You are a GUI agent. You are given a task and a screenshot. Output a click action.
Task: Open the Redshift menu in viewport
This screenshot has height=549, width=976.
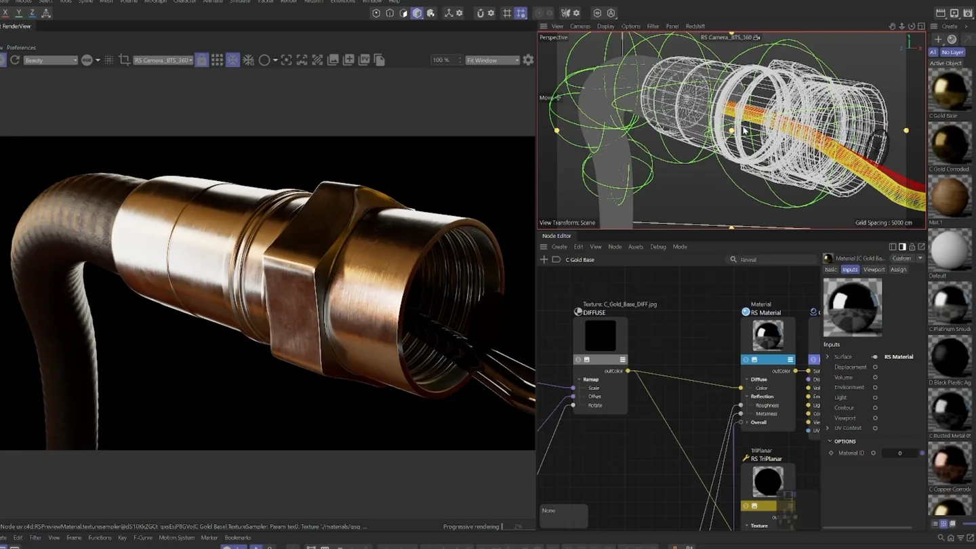click(695, 26)
